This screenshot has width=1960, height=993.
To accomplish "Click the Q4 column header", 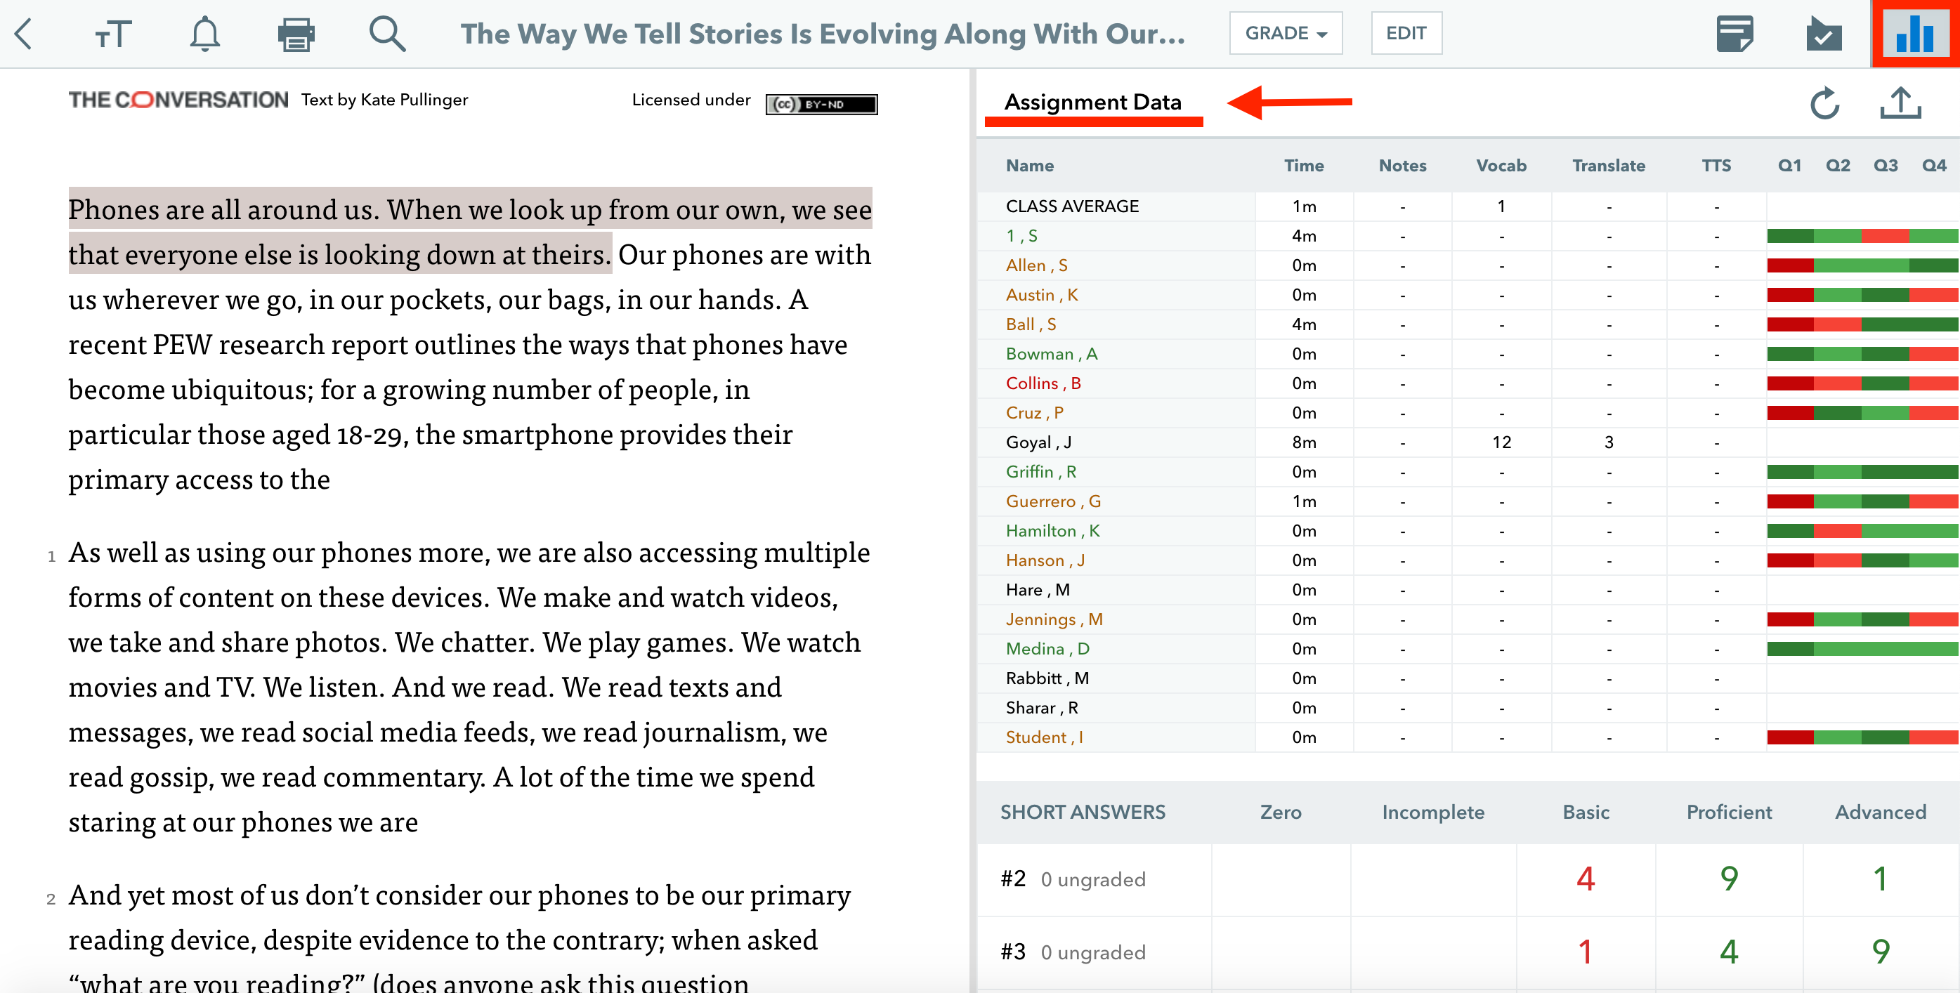I will point(1933,166).
